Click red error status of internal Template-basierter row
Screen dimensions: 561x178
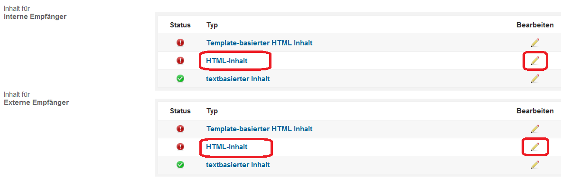[180, 42]
